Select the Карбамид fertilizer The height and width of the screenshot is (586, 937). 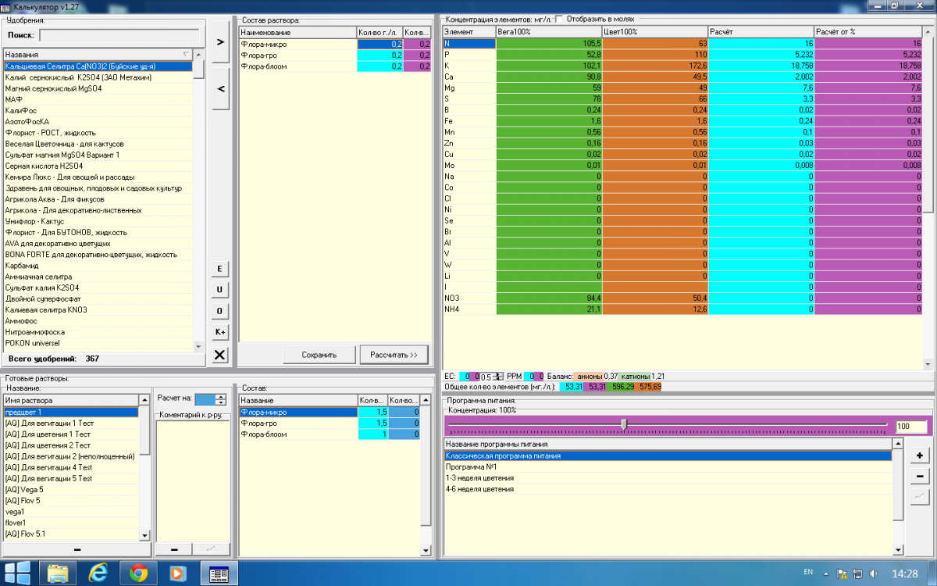[x=98, y=266]
